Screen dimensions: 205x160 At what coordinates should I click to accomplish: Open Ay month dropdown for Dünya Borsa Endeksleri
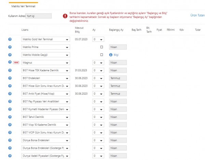(98, 140)
